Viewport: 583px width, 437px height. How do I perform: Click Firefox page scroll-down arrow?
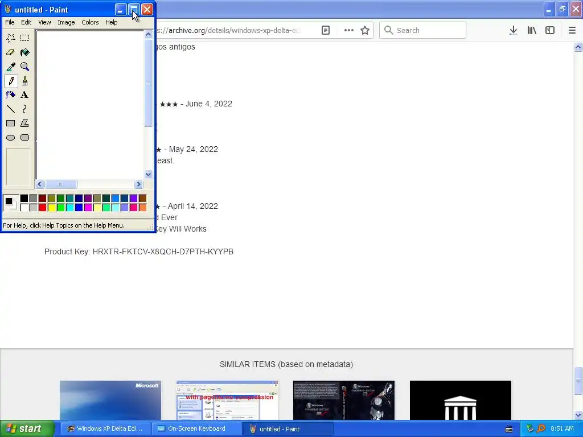point(578,415)
